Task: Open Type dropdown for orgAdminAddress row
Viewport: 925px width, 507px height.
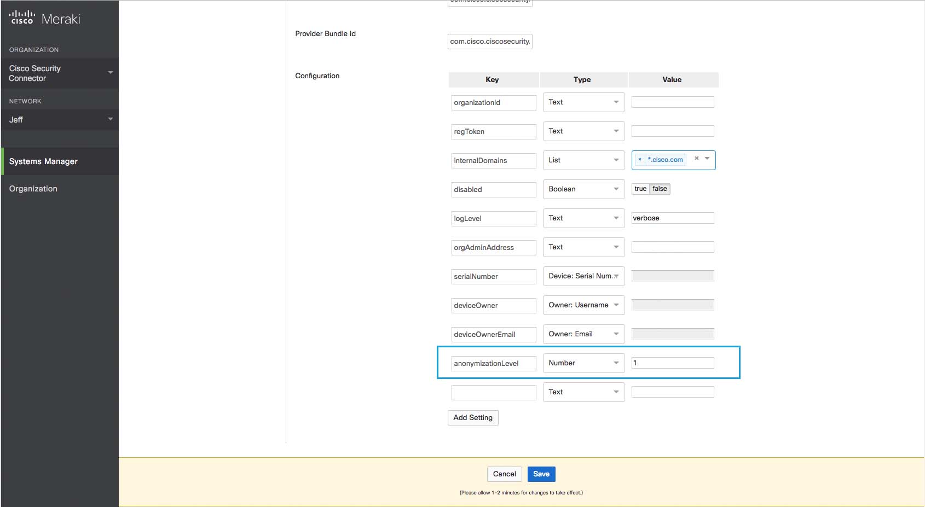Action: (583, 247)
